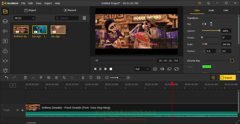Image resolution: width=240 pixels, height=124 pixels.
Task: Stop the video playback
Action: tap(111, 69)
